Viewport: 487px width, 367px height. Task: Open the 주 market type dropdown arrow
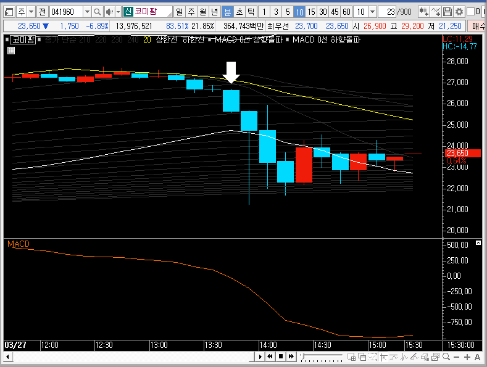(31, 12)
